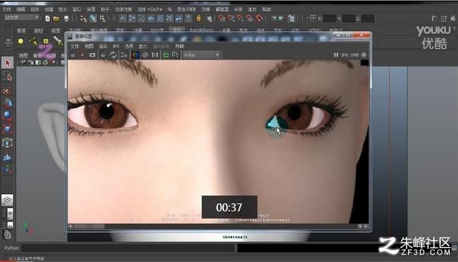Open the IPR menu in Render View
This screenshot has width=458, height=262.
116,46
